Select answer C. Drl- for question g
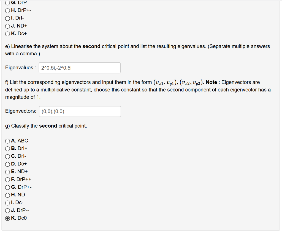This screenshot has height=236, width=282. 7,156
